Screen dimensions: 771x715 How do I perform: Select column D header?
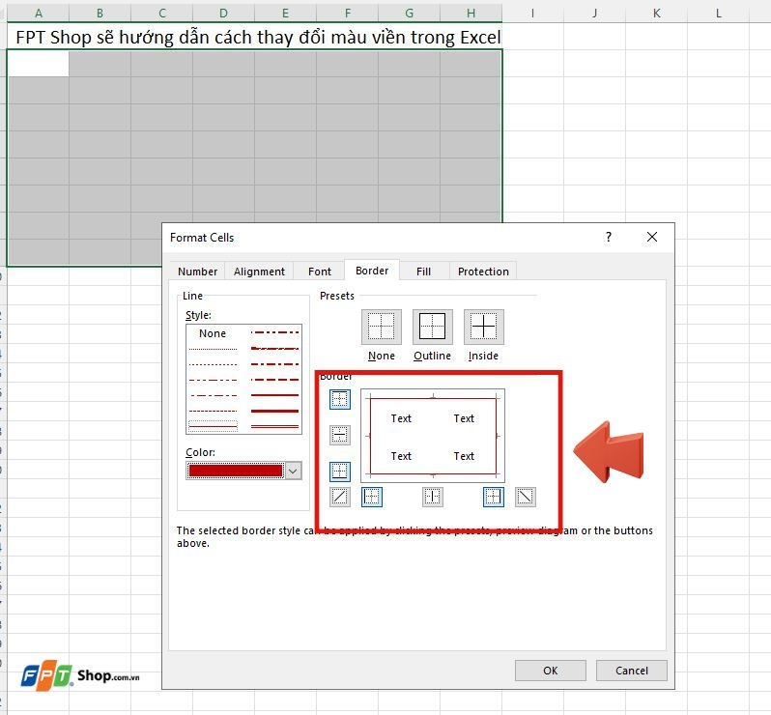[223, 14]
